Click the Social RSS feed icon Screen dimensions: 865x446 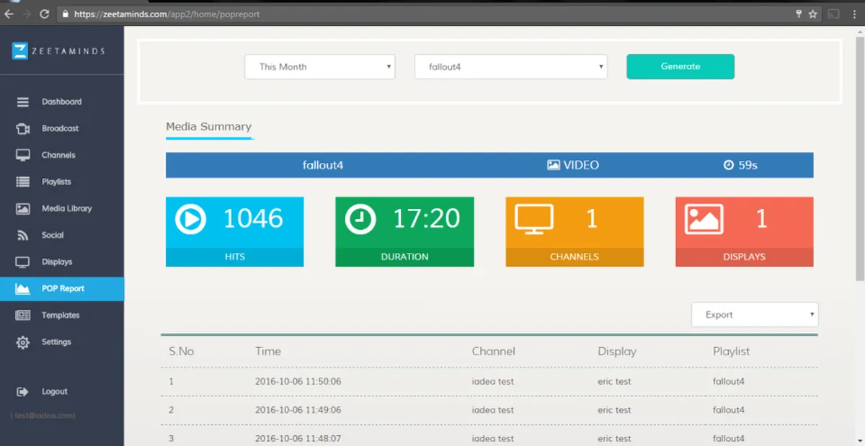23,236
